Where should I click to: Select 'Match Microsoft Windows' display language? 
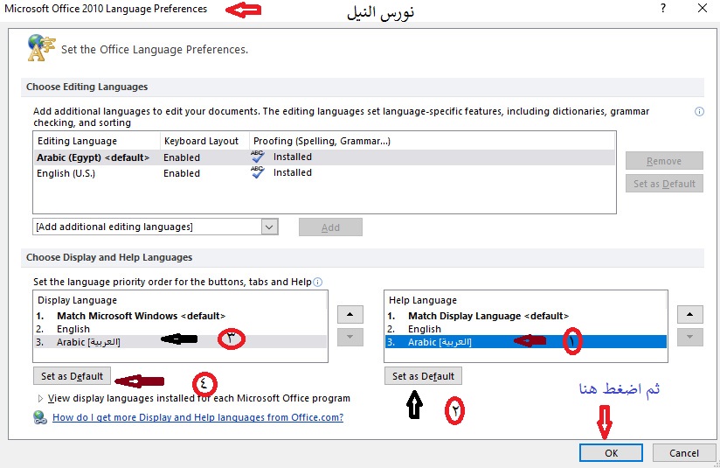(141, 316)
